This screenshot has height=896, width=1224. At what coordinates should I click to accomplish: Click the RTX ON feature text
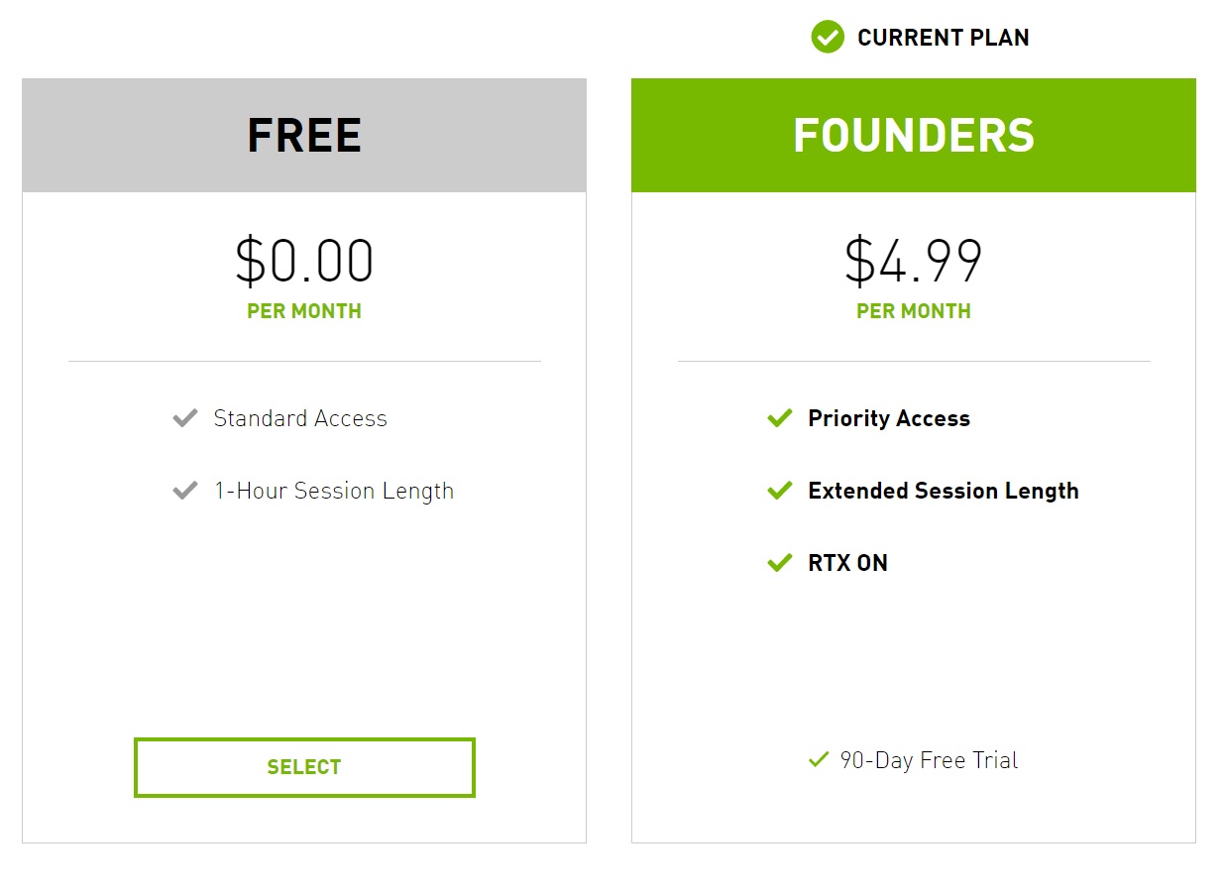[x=848, y=563]
